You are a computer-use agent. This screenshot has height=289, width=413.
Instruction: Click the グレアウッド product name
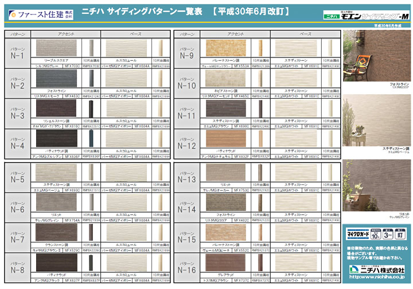click(x=226, y=275)
